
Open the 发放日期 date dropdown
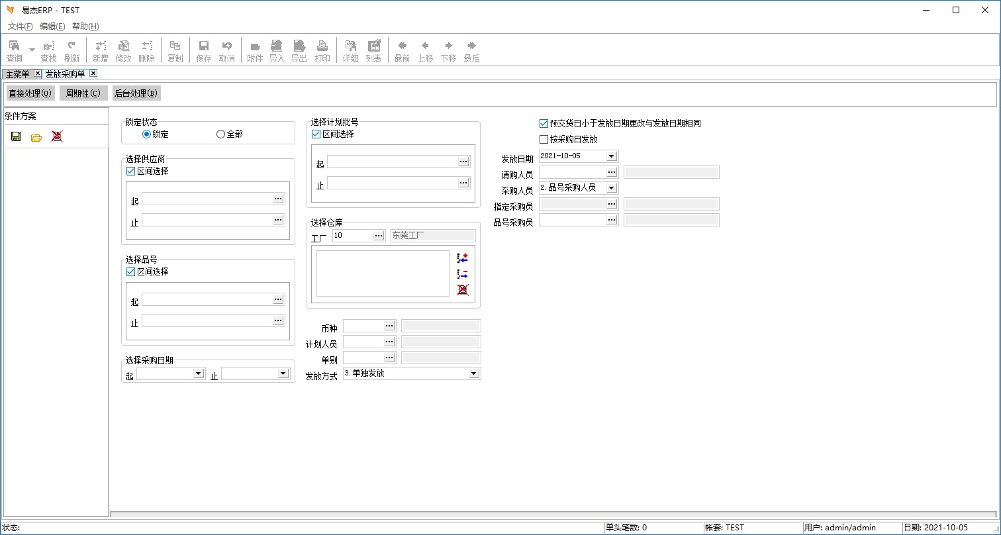click(611, 156)
